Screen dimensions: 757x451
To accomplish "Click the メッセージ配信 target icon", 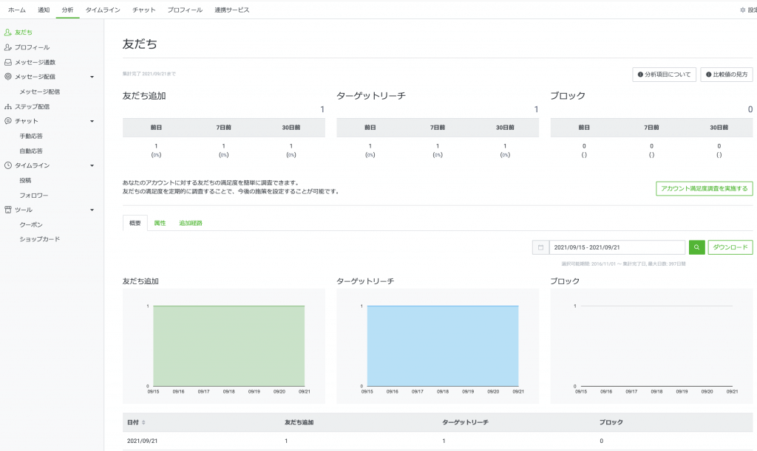I will [x=7, y=77].
